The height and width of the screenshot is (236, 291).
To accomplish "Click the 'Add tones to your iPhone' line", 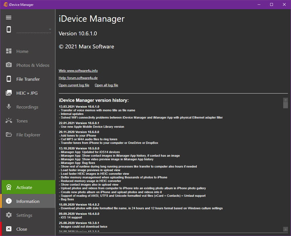I will tap(78, 135).
